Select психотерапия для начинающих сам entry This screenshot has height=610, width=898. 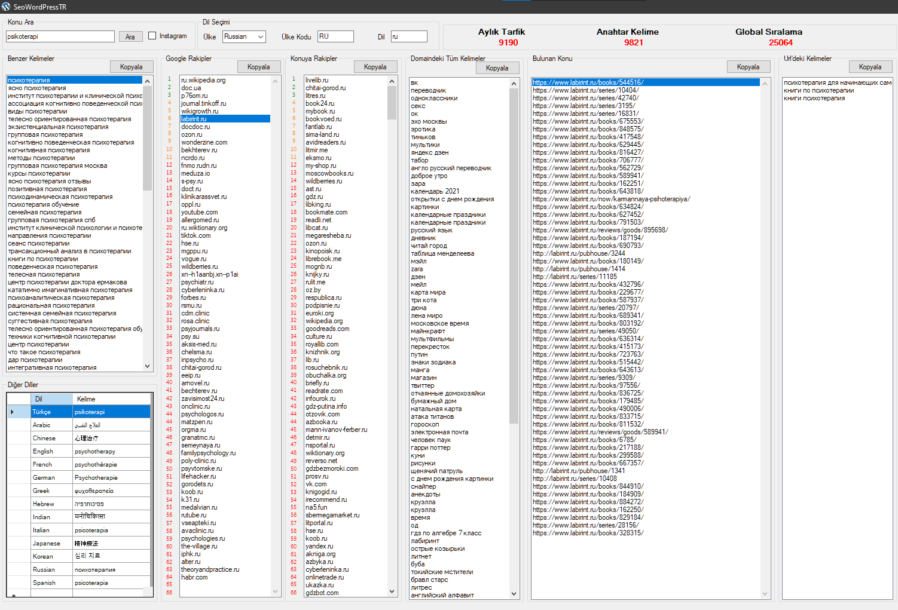click(x=837, y=82)
